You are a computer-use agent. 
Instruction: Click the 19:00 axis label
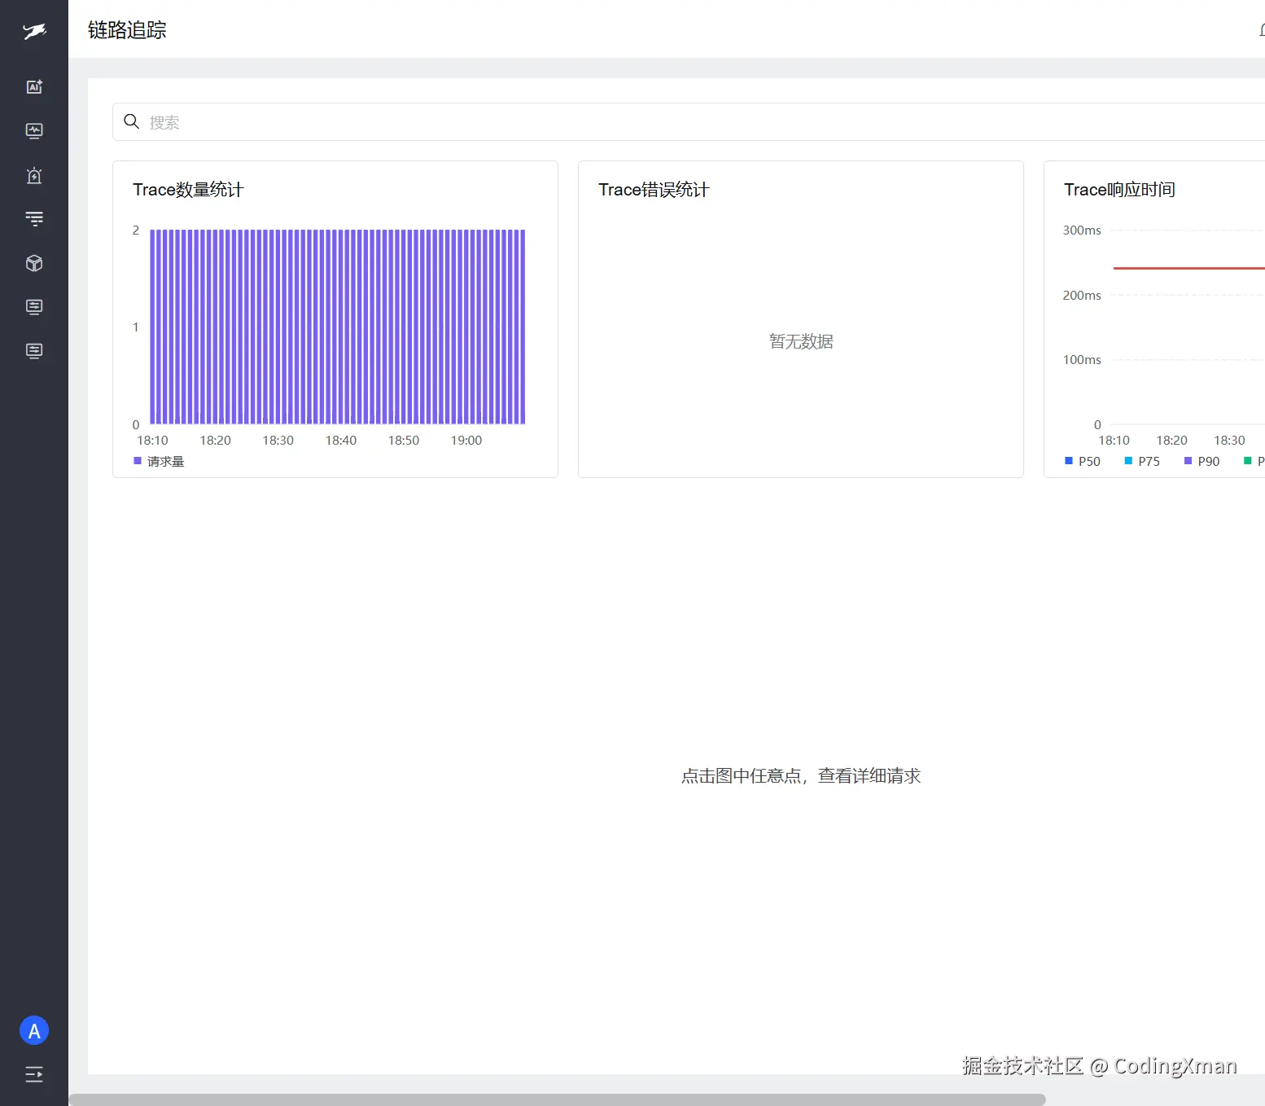(x=466, y=441)
